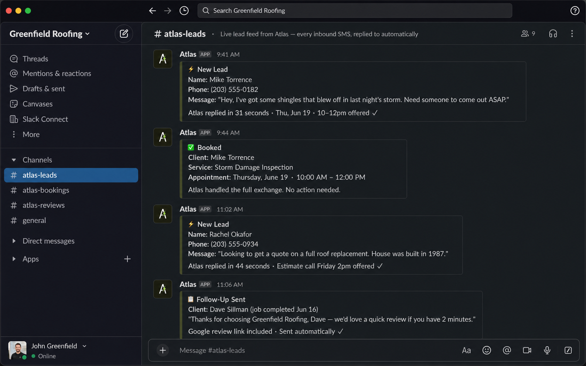Insert a mention with the @ icon
Image resolution: width=586 pixels, height=366 pixels.
507,350
